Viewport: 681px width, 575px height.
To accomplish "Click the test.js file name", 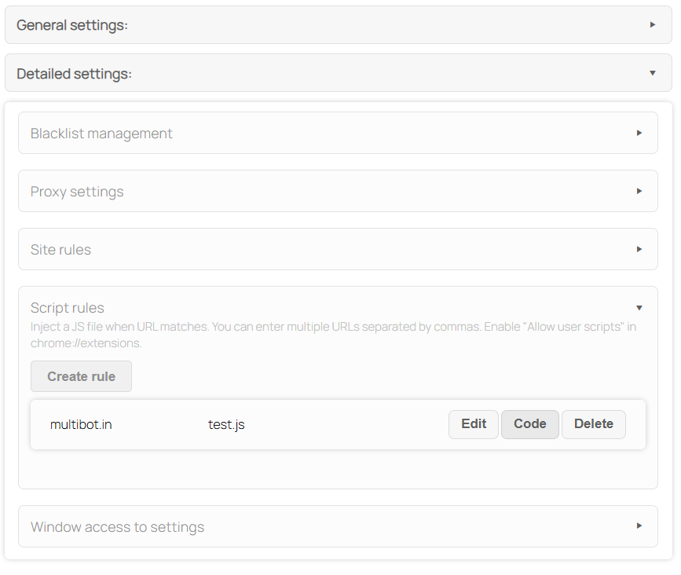I will [226, 425].
